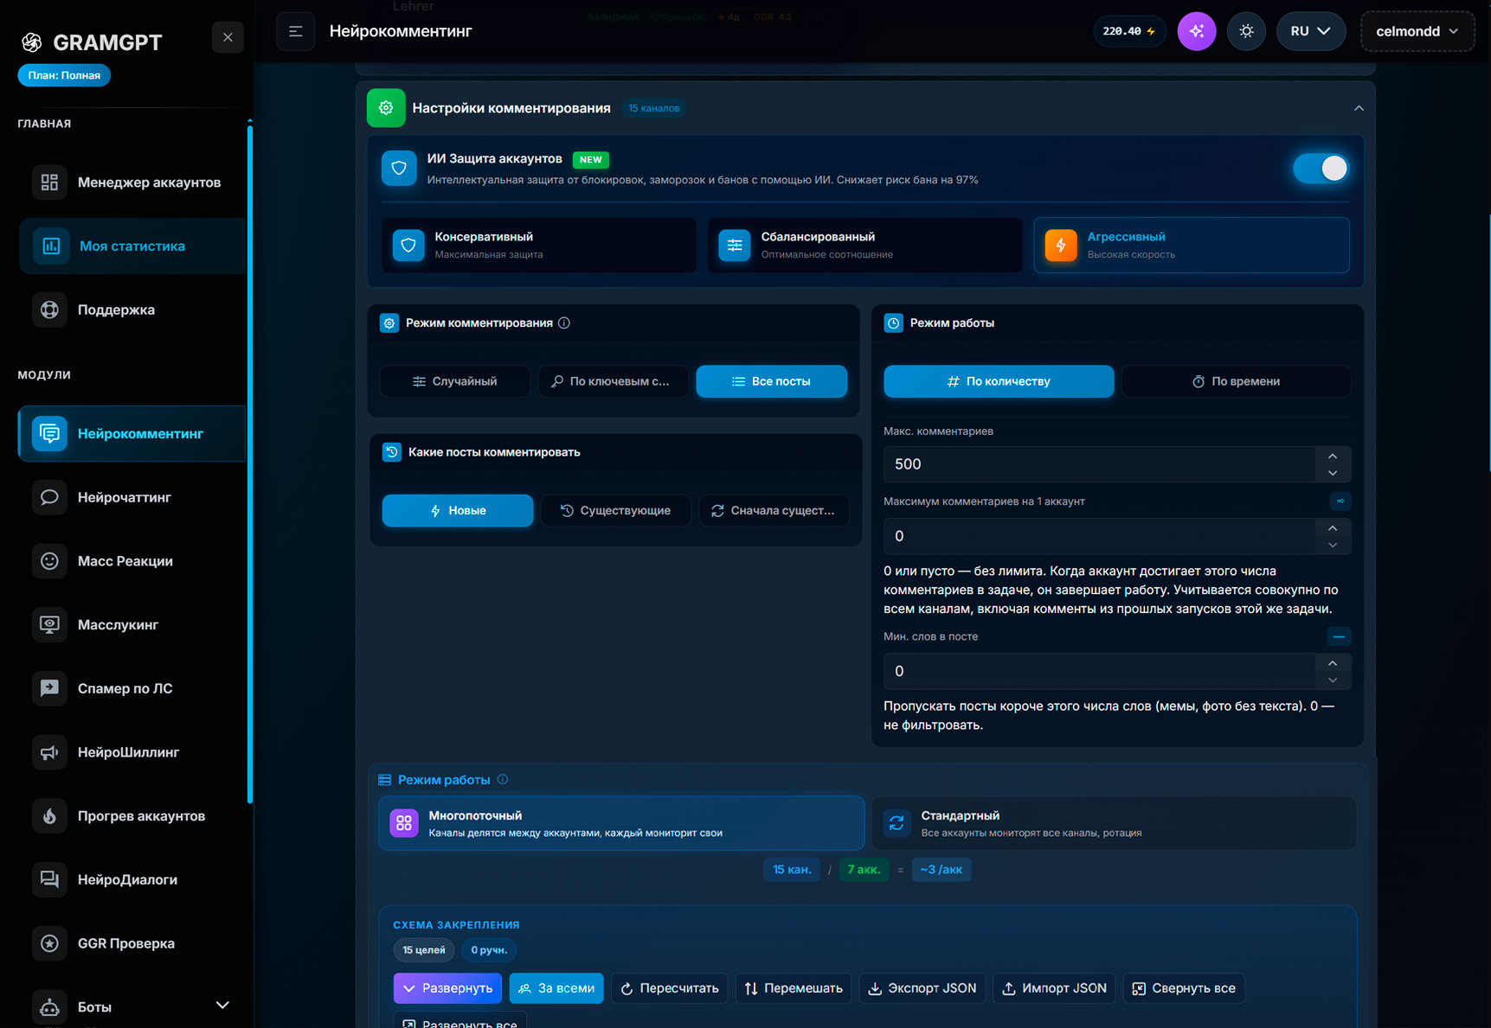Click info icon next to Режим комментирования
The image size is (1491, 1028).
564,322
